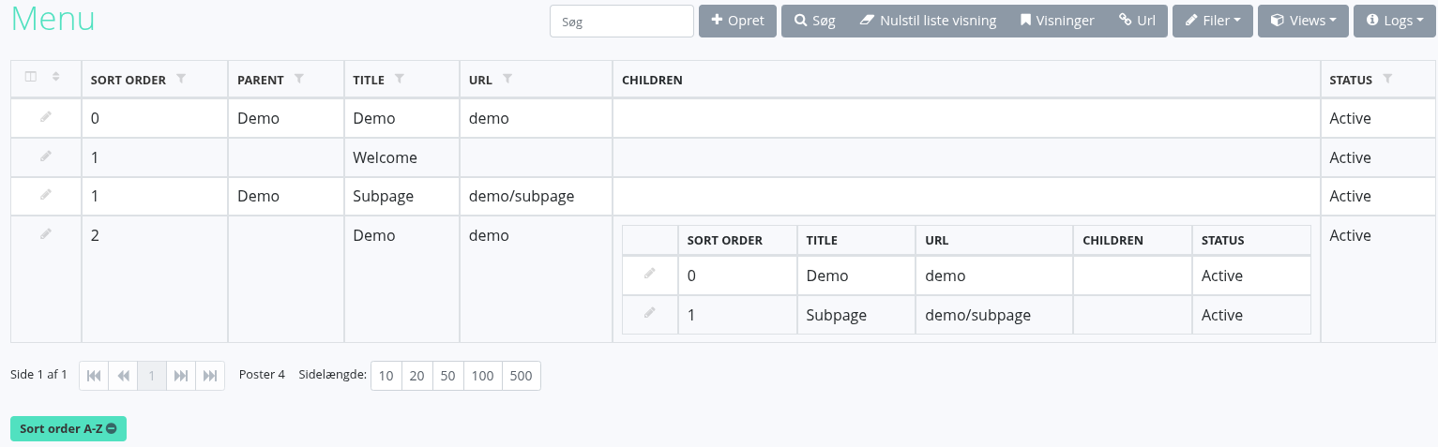The image size is (1438, 447).
Task: Open the Visninger bookmarks button
Action: tap(1057, 21)
